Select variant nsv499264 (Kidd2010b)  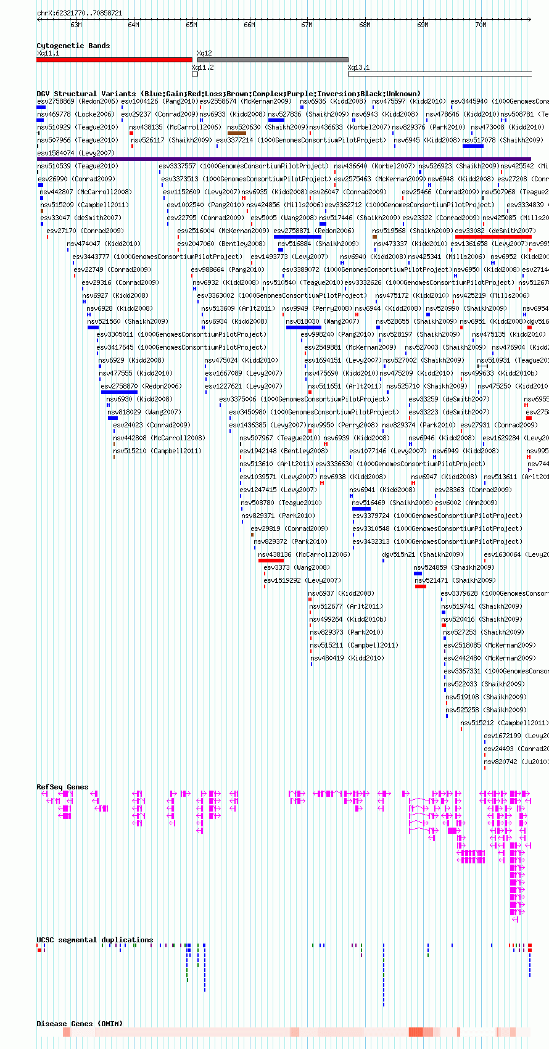(348, 619)
